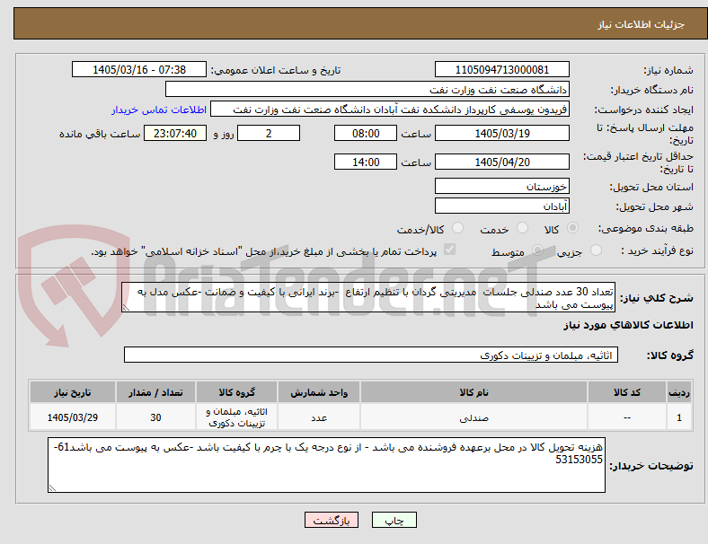Click the بازگشت back button

332,520
